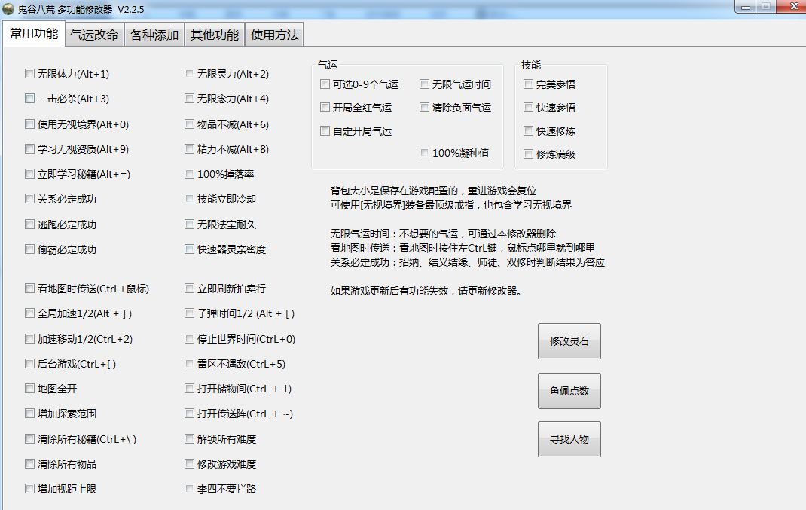Click the 修改灵石 button
Image resolution: width=806 pixels, height=510 pixels.
[x=569, y=341]
